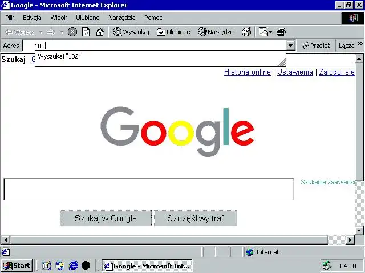Open the Plik menu
365x273 pixels.
pyautogui.click(x=10, y=18)
